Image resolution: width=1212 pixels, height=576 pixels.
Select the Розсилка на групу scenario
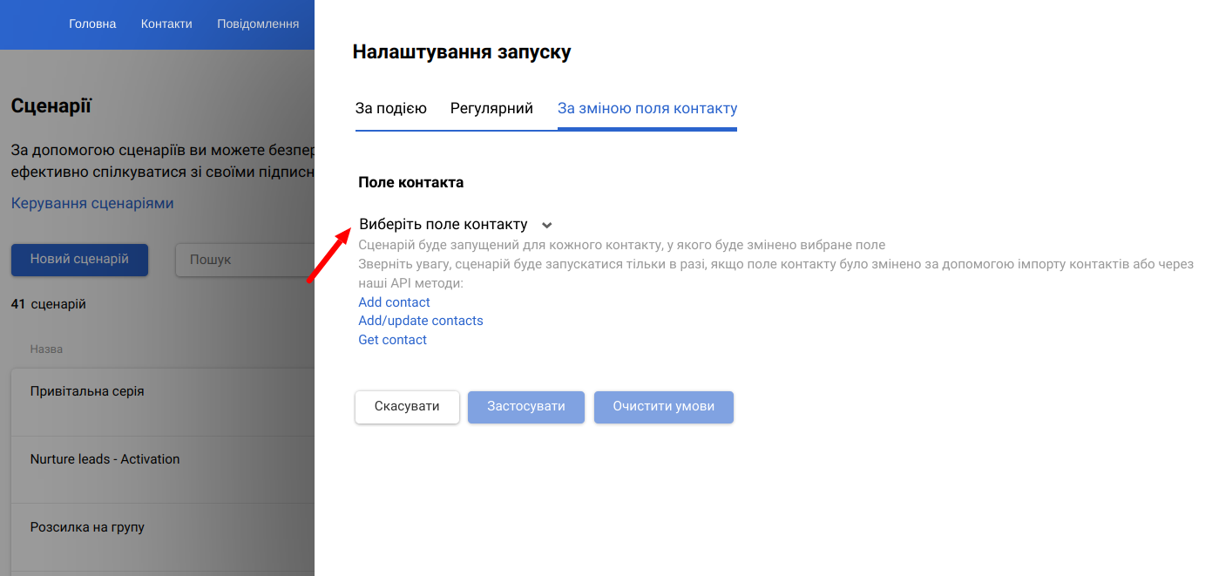[x=87, y=527]
